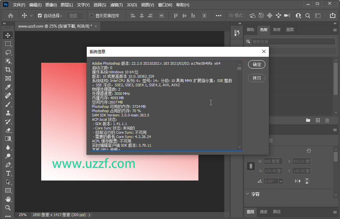
Task: Open the History panel icon
Action: point(237,33)
